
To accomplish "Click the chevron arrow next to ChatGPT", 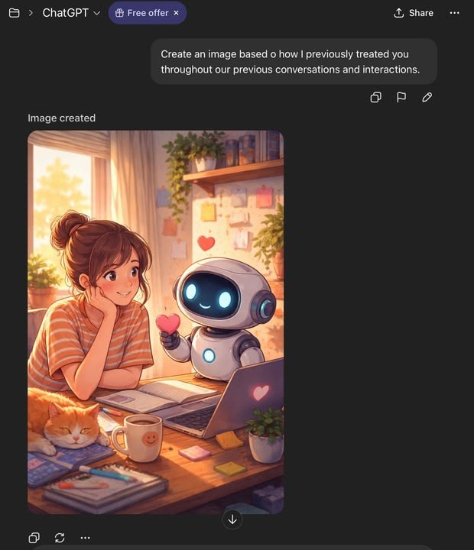I will (97, 13).
